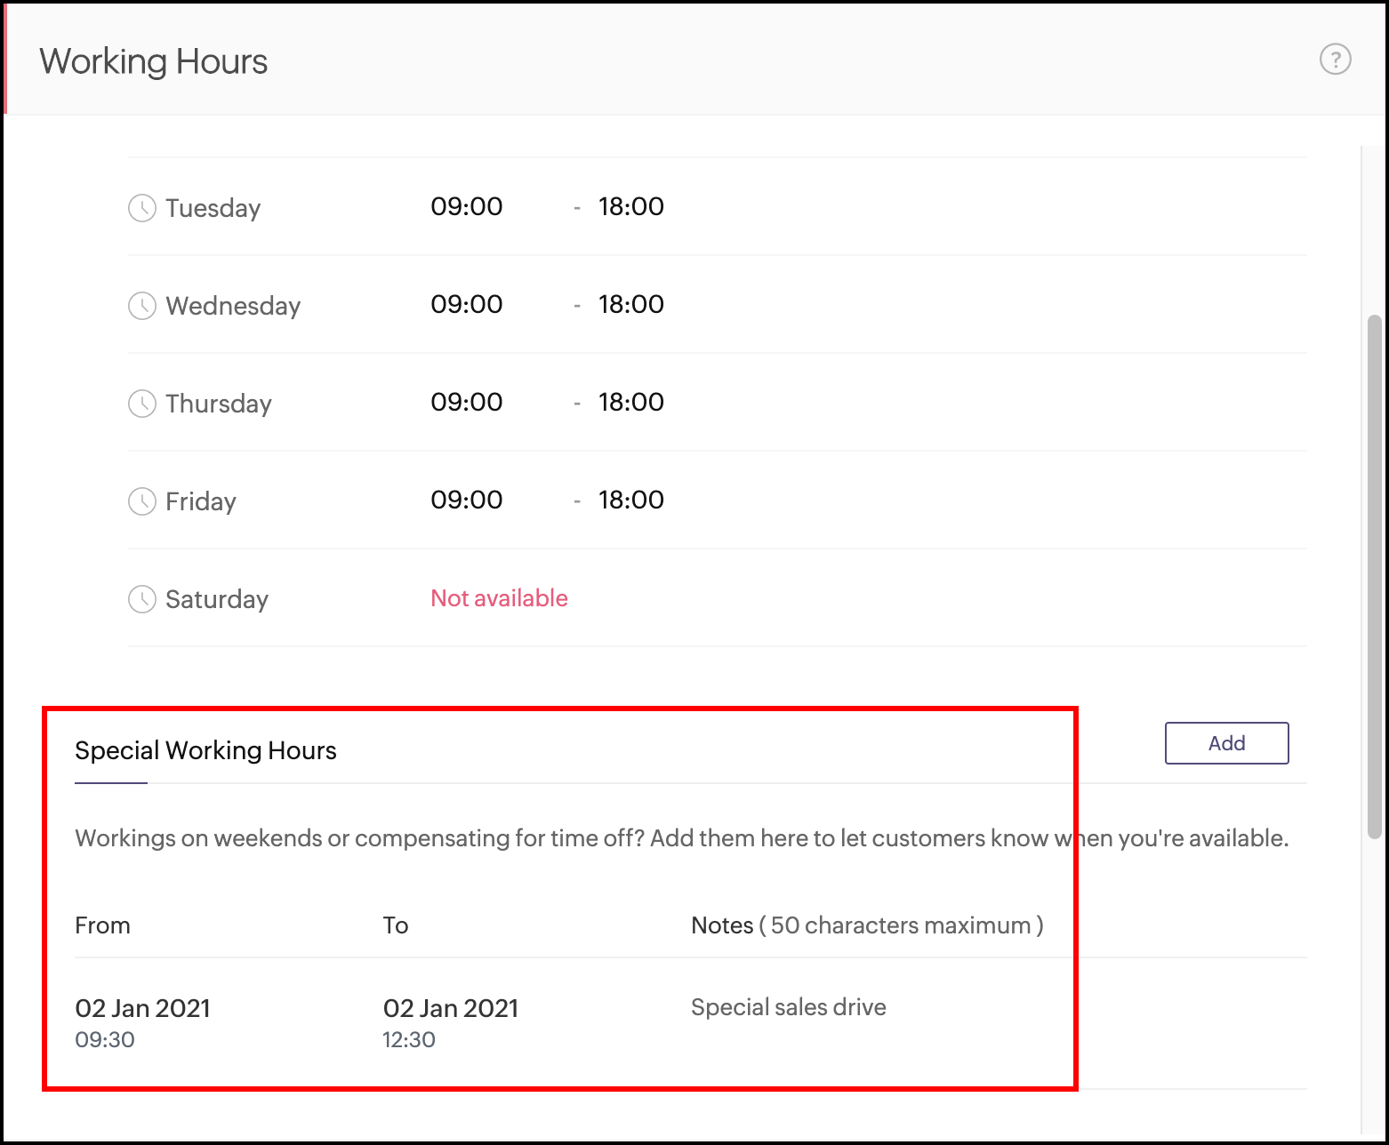Click the clock icon beside Wednesday

(142, 306)
